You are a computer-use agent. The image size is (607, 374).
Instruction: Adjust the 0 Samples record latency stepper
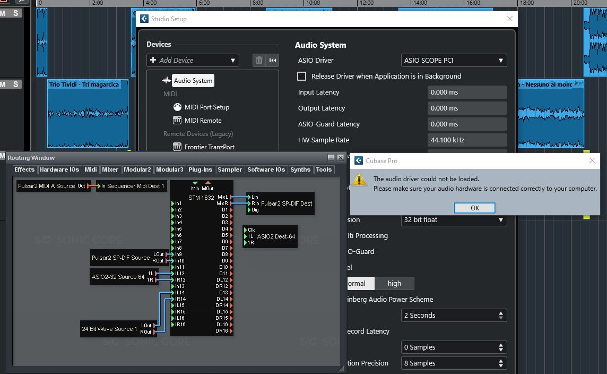[501, 347]
